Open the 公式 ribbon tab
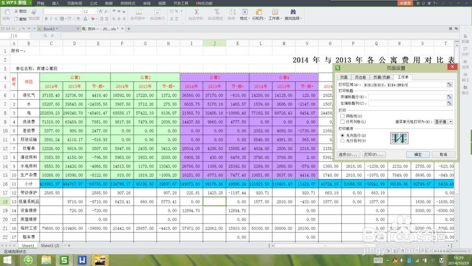The height and width of the screenshot is (266, 472). (93, 3)
